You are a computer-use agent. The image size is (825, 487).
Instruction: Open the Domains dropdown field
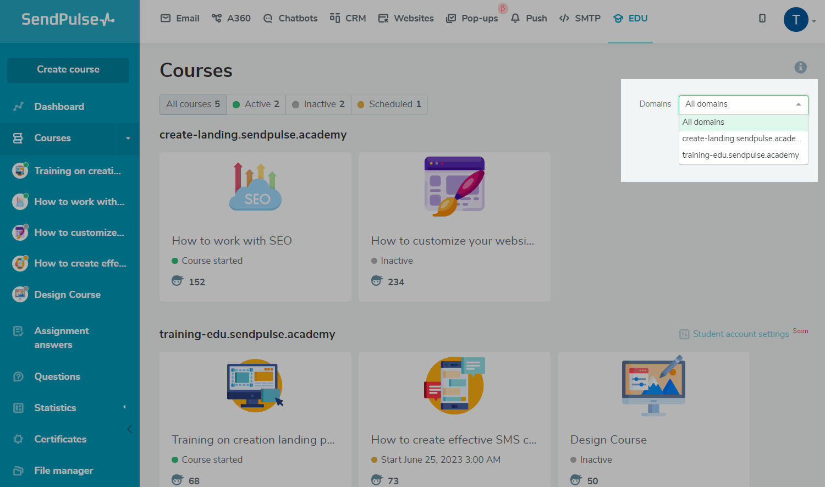pyautogui.click(x=744, y=104)
